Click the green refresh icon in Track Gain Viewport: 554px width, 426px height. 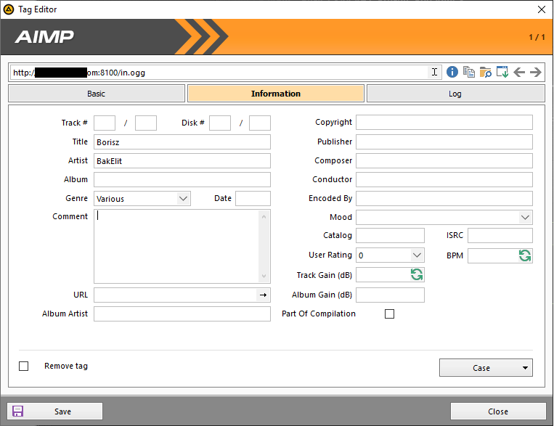[417, 274]
